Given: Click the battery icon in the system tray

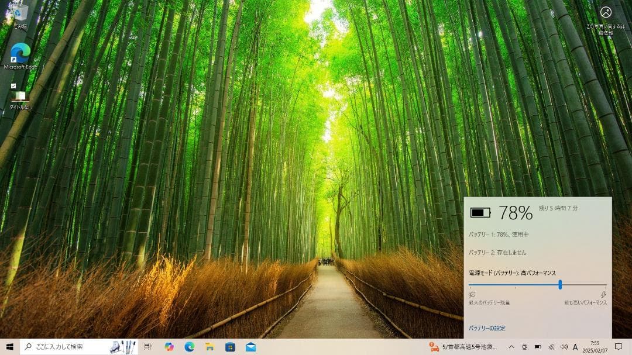Looking at the screenshot, I should pyautogui.click(x=538, y=346).
